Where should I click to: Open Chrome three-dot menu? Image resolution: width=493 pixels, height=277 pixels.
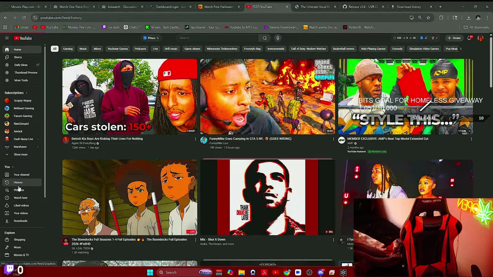pos(487,18)
